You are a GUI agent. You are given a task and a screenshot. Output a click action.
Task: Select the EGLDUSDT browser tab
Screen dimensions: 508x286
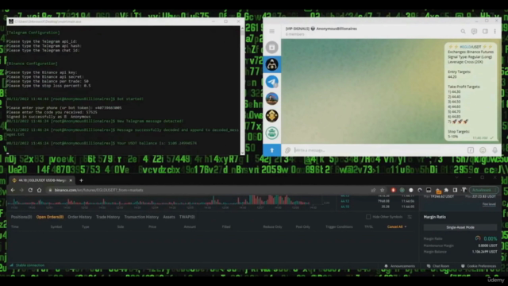[x=41, y=180]
